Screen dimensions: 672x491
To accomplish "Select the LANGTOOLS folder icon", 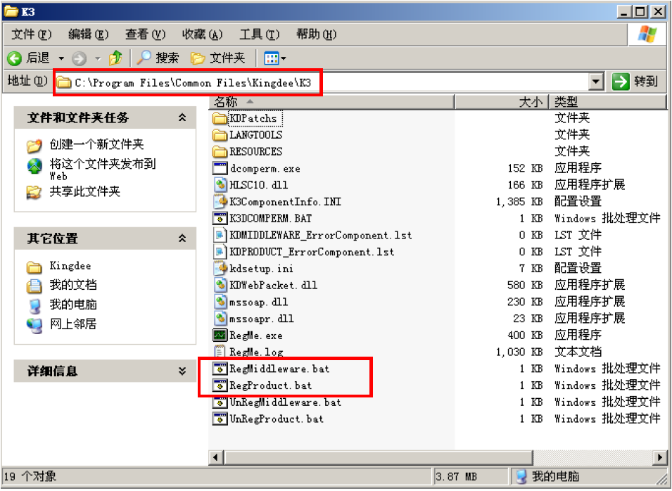I will 220,135.
